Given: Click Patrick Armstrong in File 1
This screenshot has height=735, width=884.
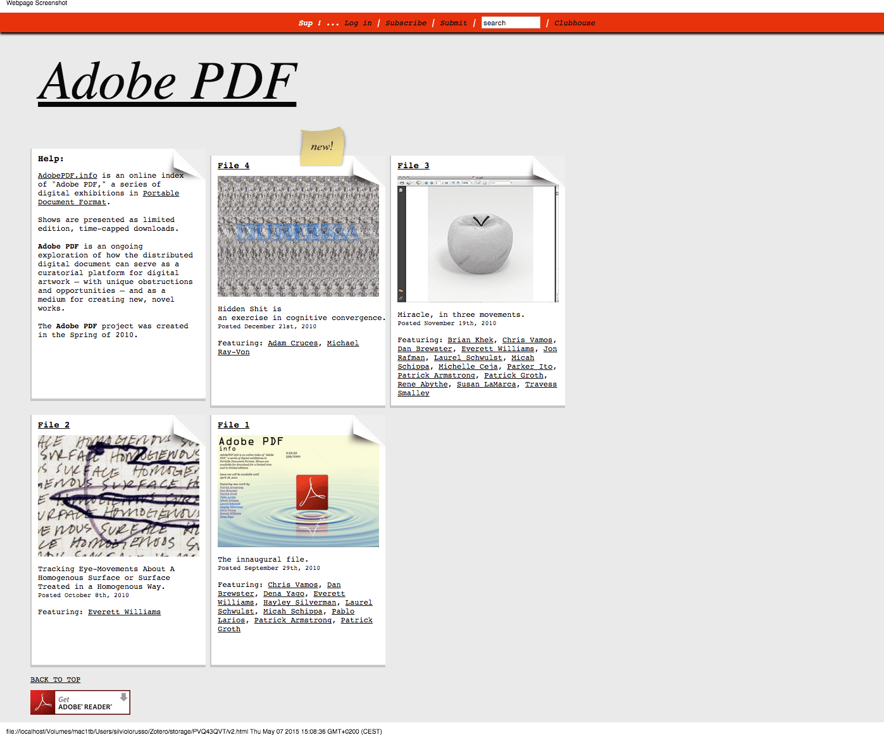Looking at the screenshot, I should [293, 621].
